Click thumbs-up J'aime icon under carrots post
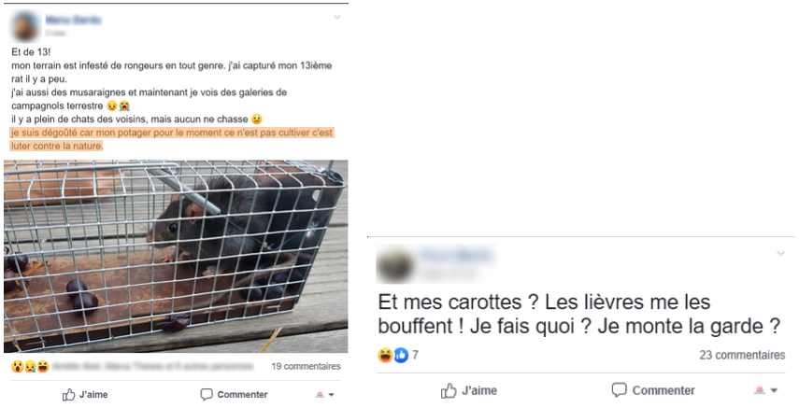799x408 pixels. (x=449, y=390)
